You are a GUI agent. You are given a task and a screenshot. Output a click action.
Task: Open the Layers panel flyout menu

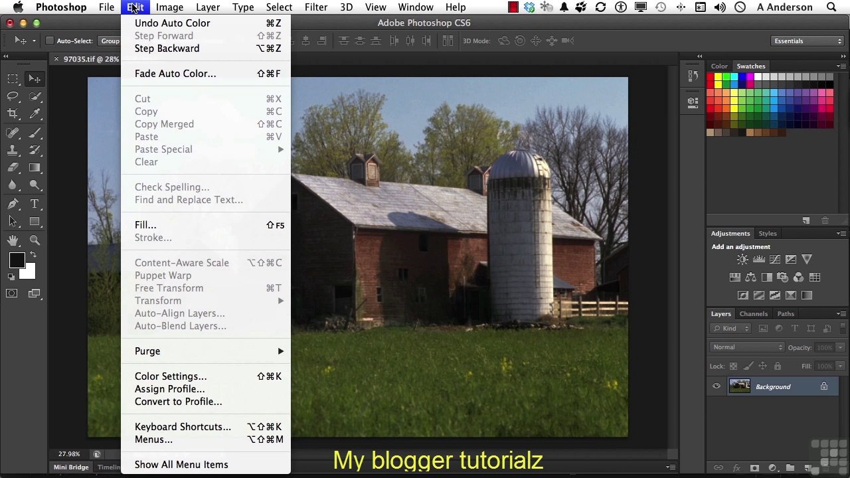[841, 314]
